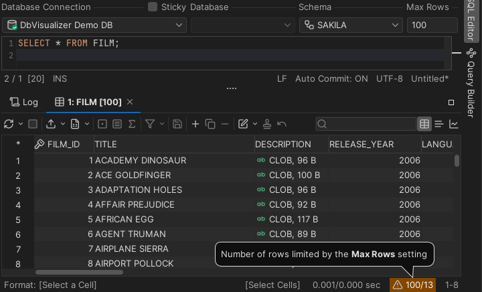Switch to chart view icon

(x=454, y=124)
